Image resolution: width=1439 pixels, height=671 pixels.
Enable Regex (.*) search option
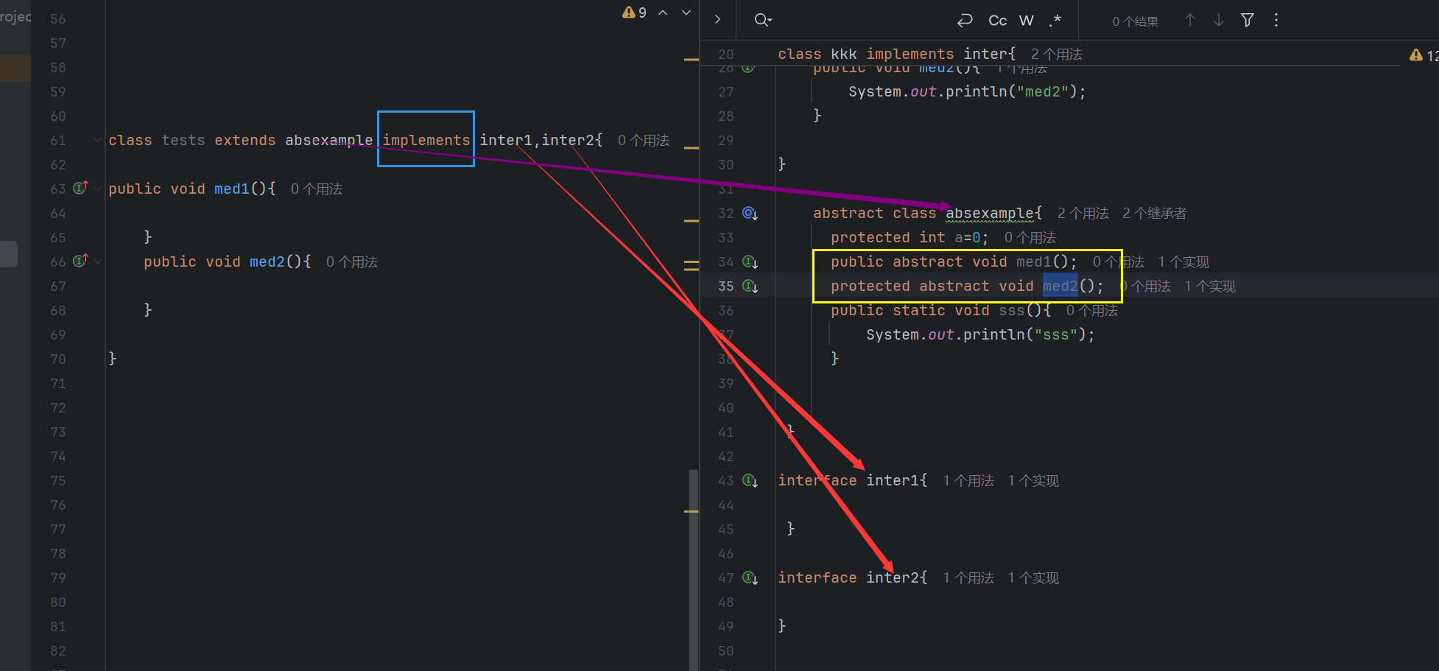click(x=1055, y=21)
